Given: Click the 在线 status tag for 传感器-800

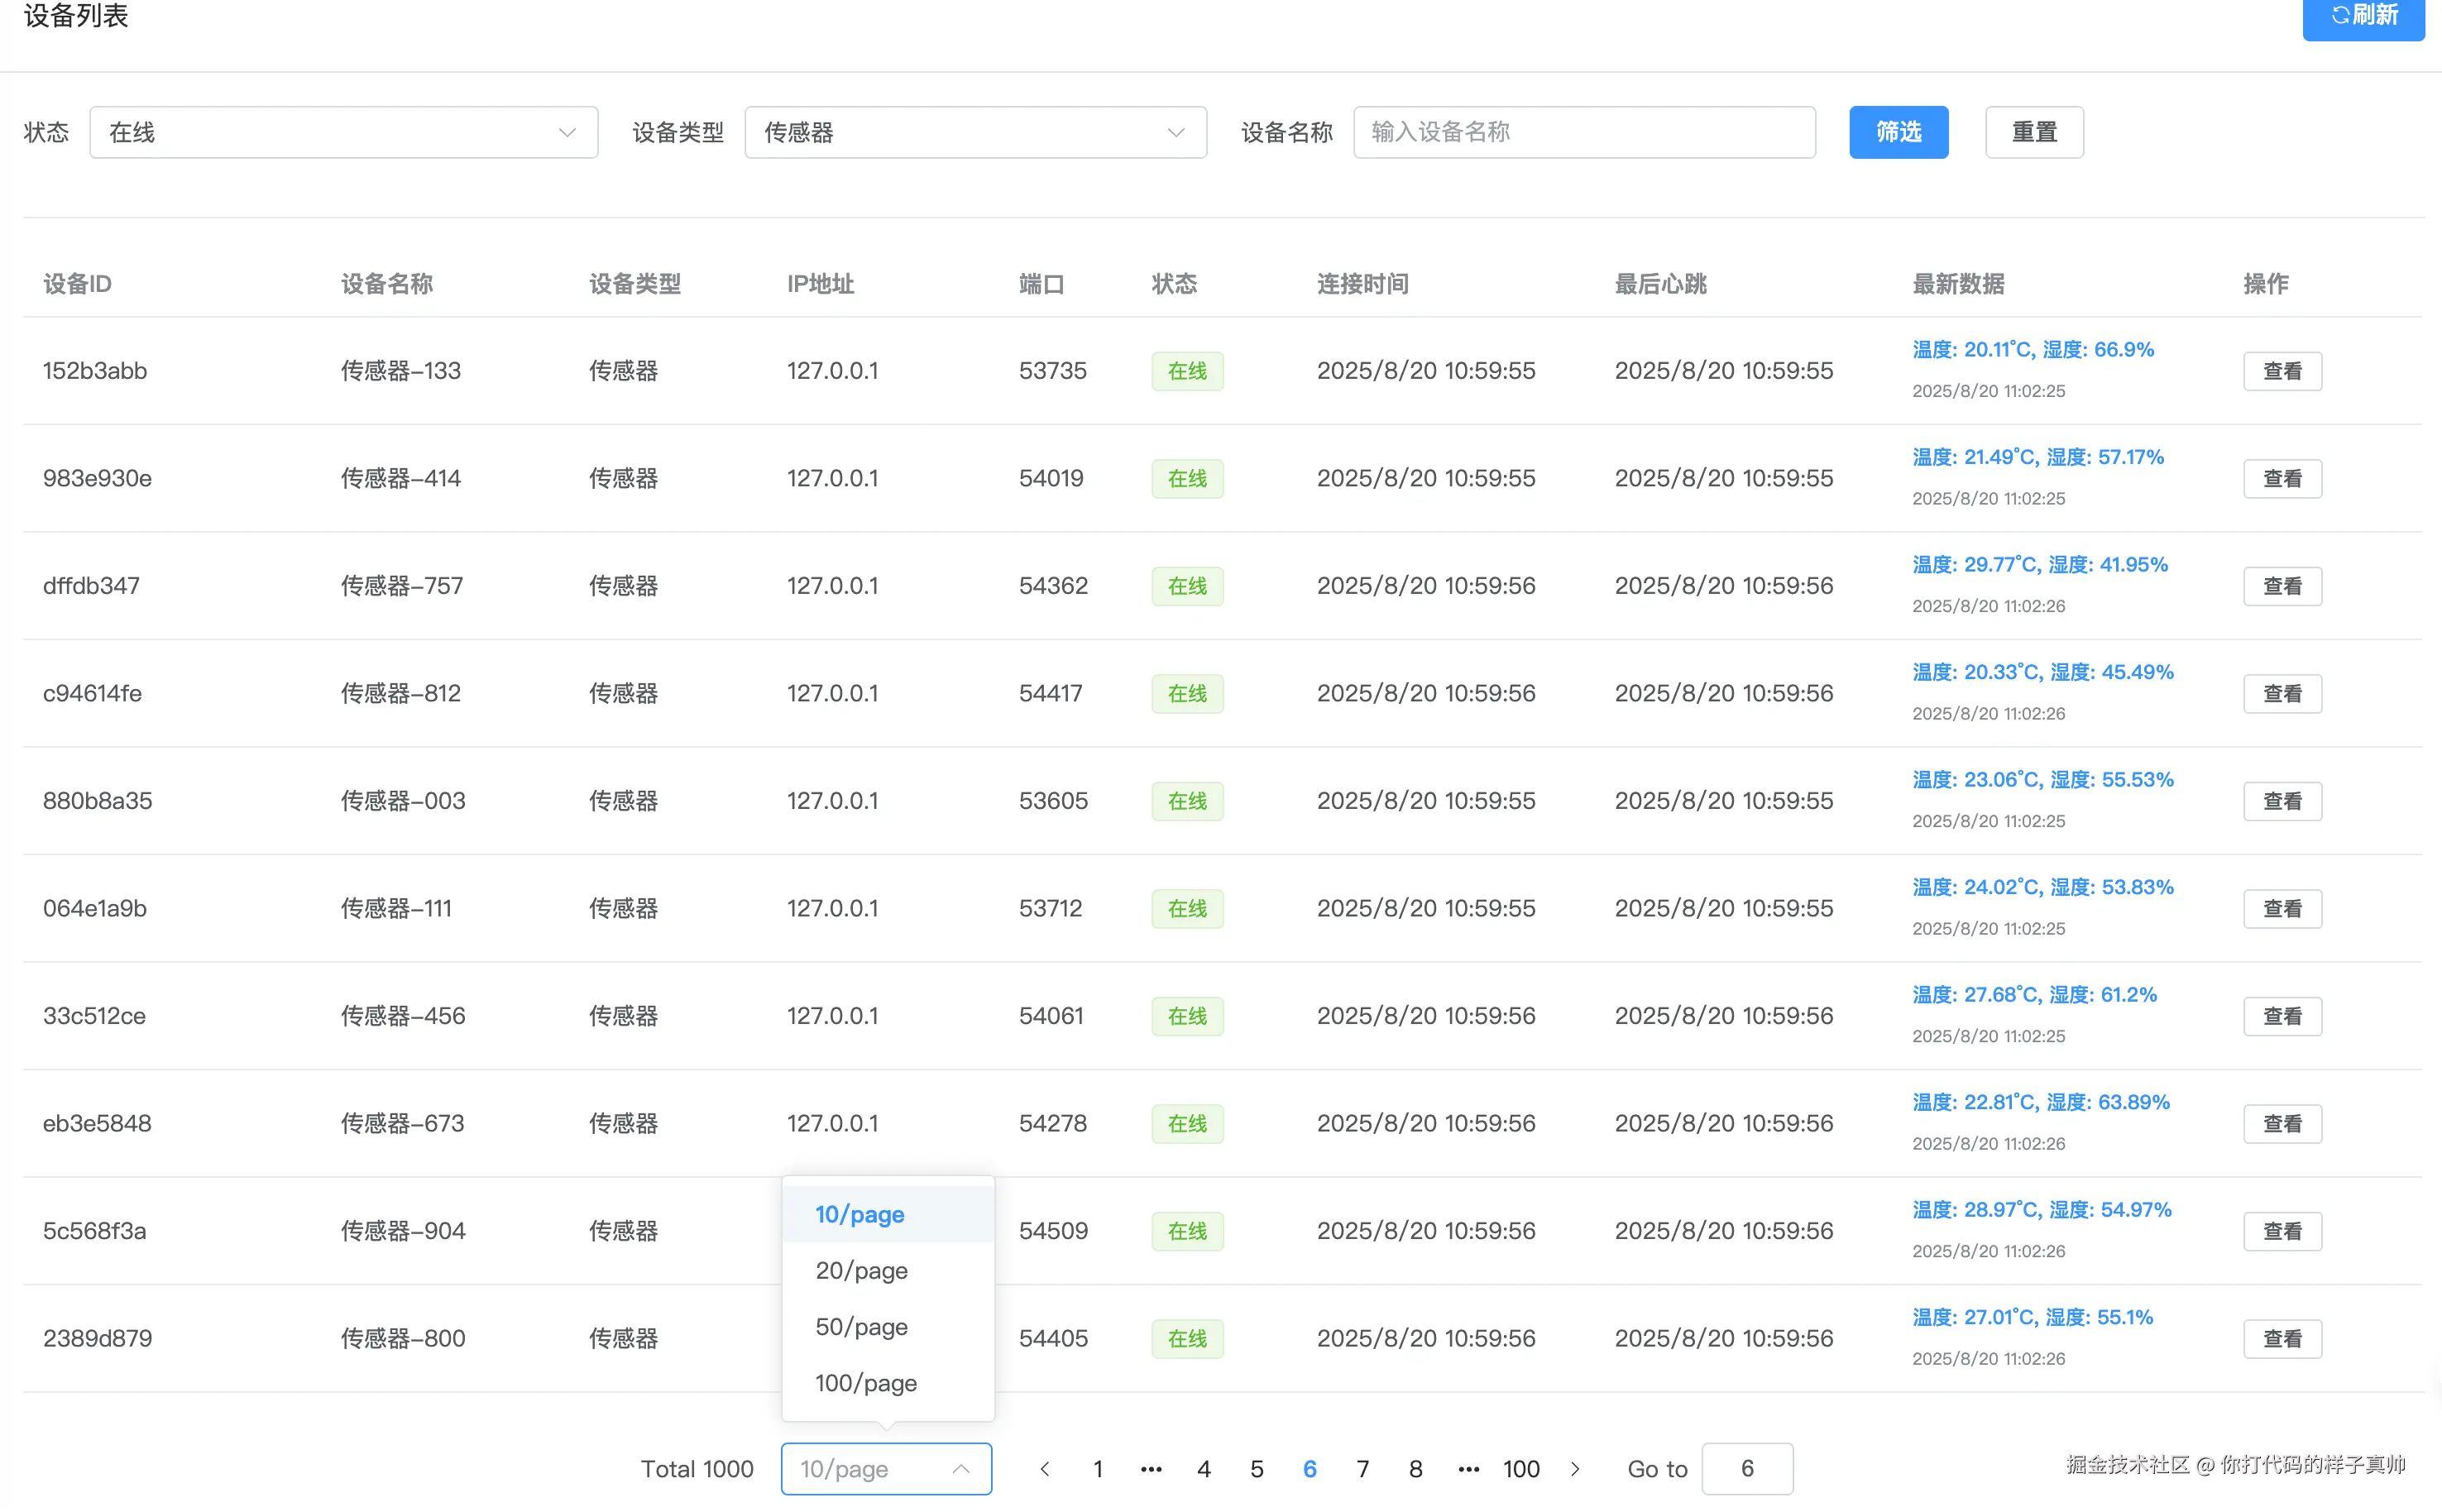Looking at the screenshot, I should click(1187, 1338).
